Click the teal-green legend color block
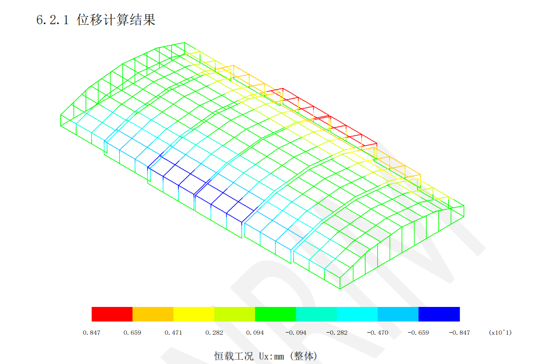This screenshot has height=364, width=541. [316, 314]
